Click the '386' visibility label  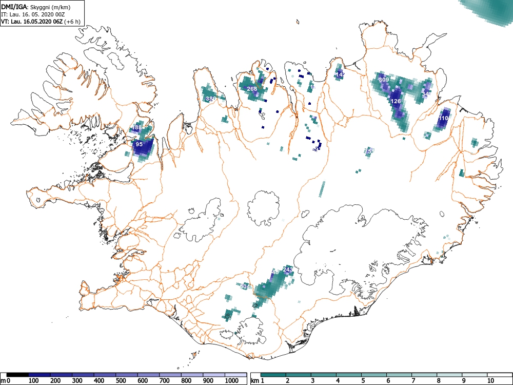click(x=211, y=99)
